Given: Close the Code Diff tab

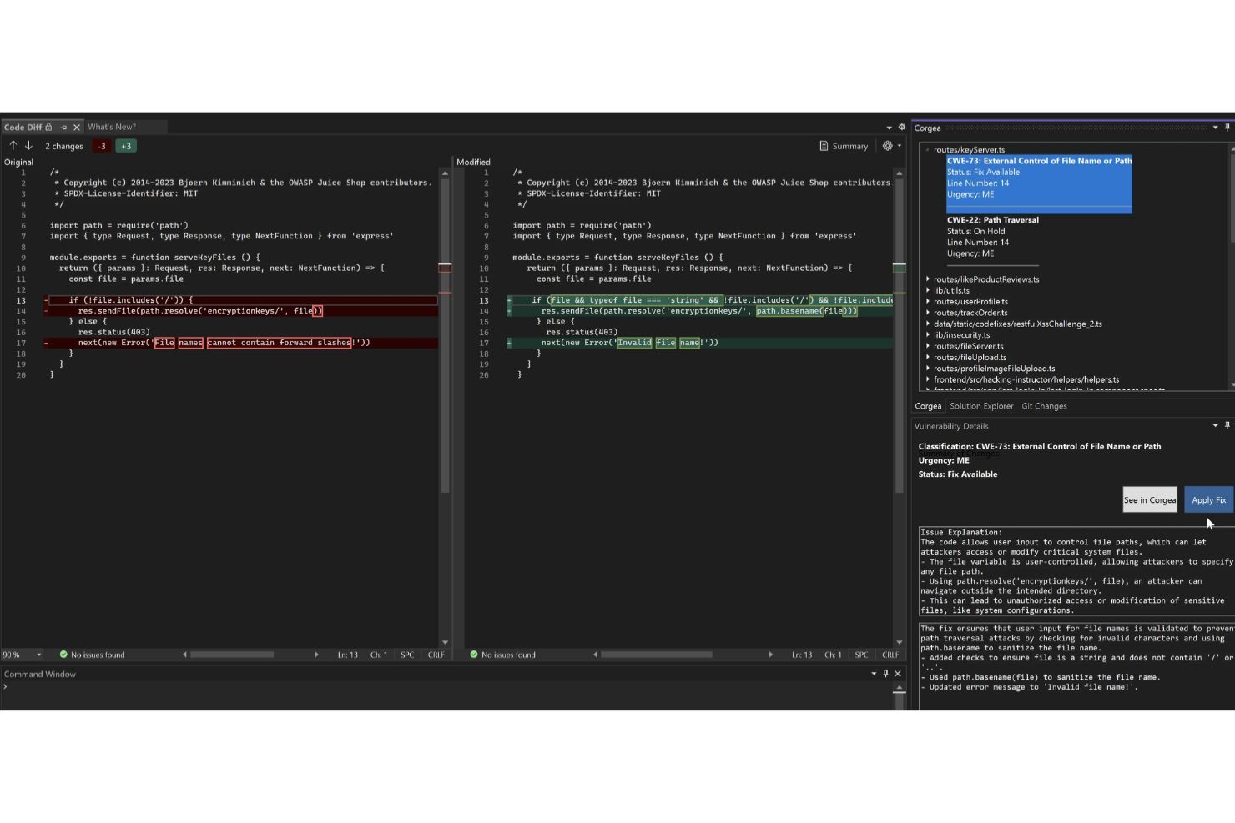Looking at the screenshot, I should (x=77, y=128).
